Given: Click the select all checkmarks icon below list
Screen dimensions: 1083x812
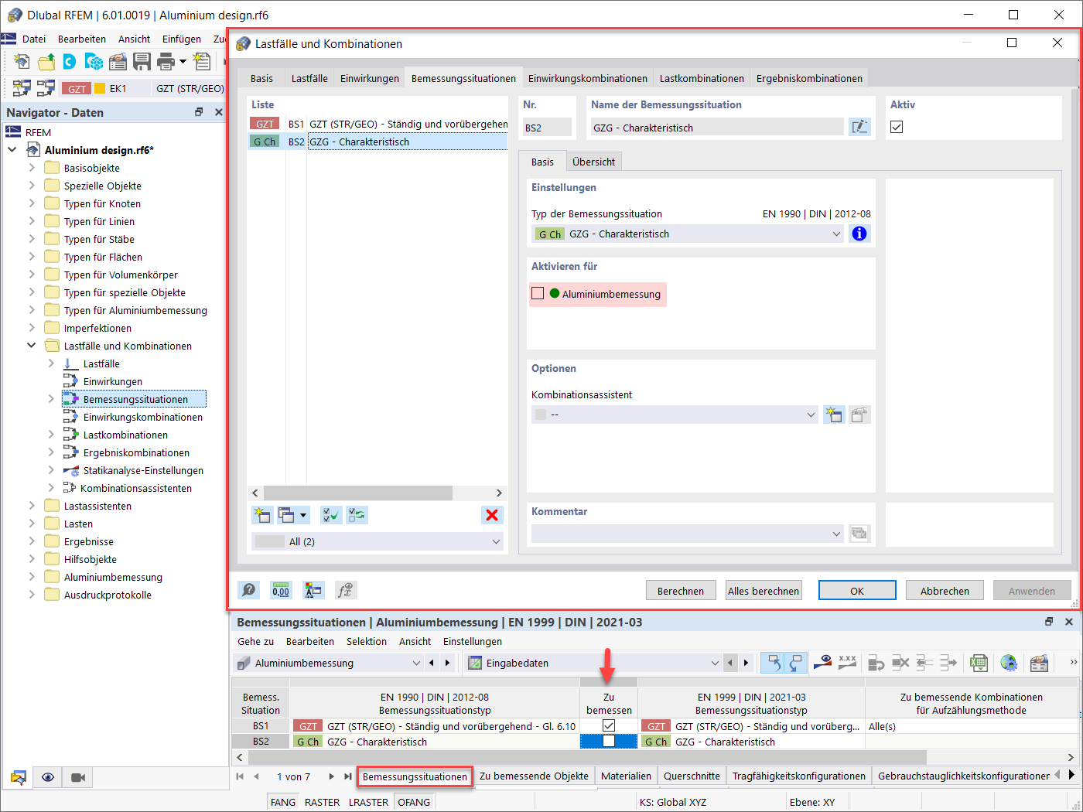Looking at the screenshot, I should click(331, 515).
